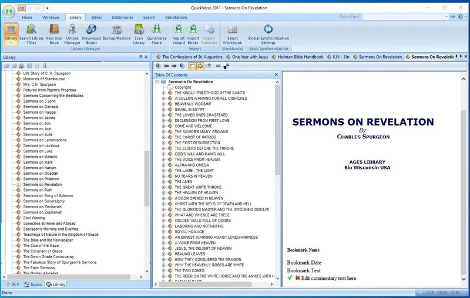Click the QuickVerse application orb button
Screen dimensions: 470x298
(x=9, y=12)
